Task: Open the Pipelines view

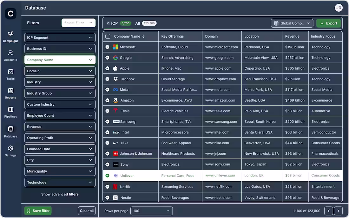Action: pyautogui.click(x=10, y=112)
